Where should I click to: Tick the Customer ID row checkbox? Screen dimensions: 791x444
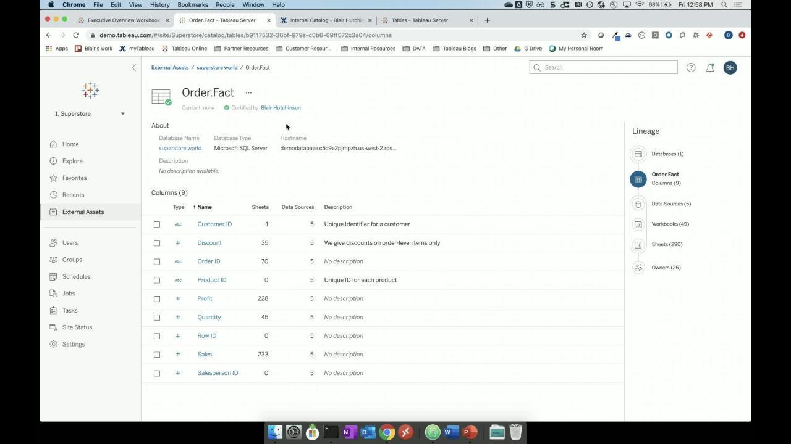(157, 224)
